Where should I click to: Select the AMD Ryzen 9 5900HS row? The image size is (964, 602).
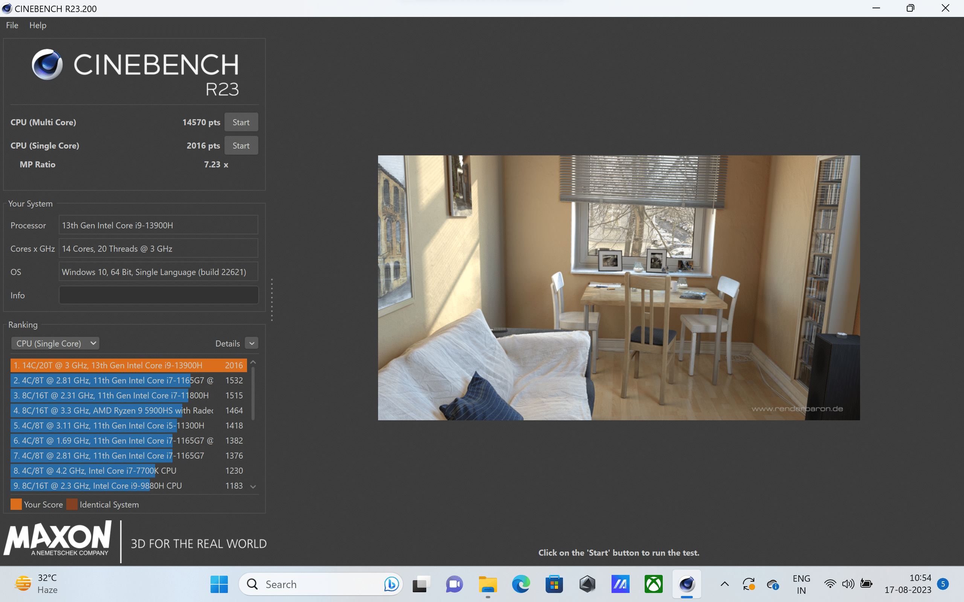(128, 410)
